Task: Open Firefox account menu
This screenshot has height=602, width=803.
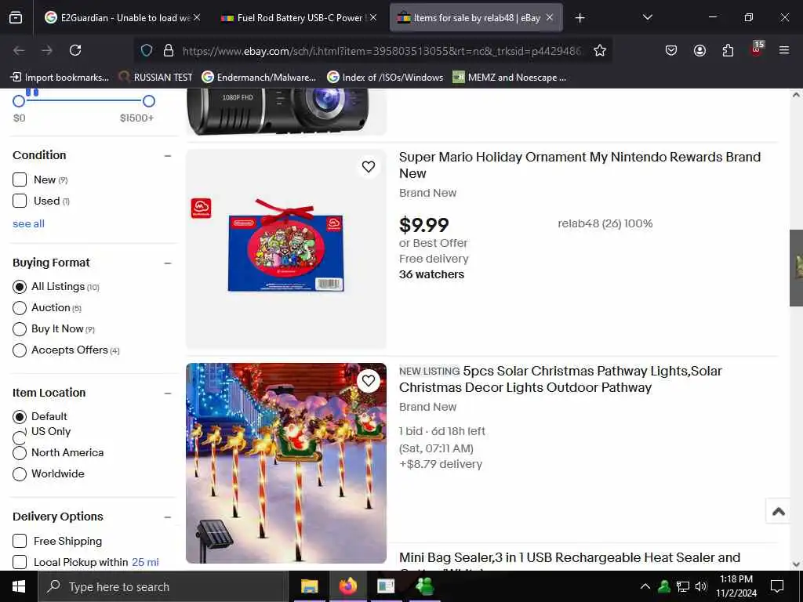Action: [699, 50]
